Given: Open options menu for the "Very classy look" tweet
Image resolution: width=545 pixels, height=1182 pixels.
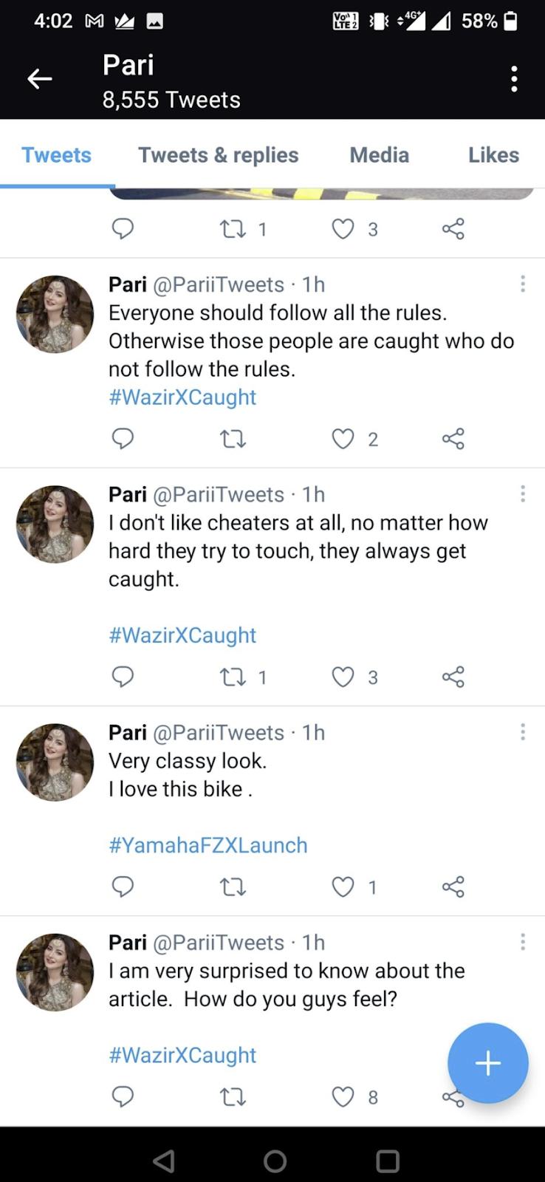Looking at the screenshot, I should pyautogui.click(x=523, y=732).
